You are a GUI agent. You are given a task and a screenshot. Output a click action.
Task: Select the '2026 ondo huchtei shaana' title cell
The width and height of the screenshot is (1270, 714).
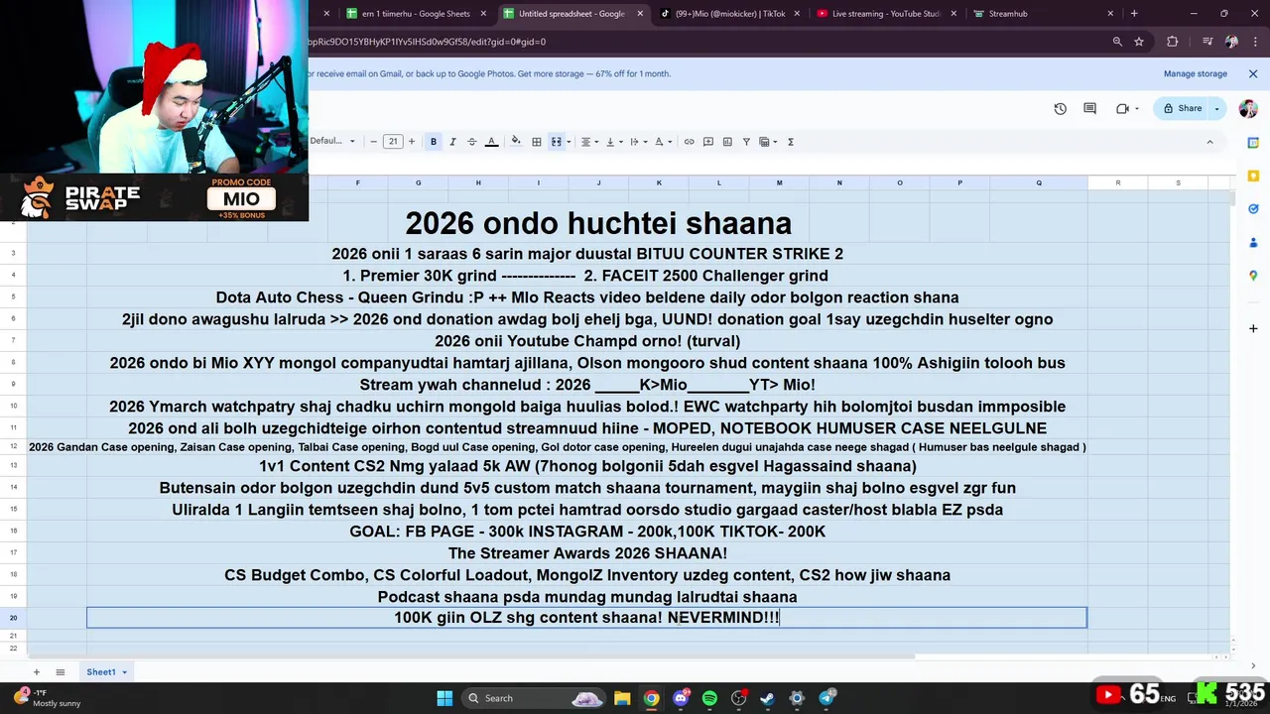598,223
